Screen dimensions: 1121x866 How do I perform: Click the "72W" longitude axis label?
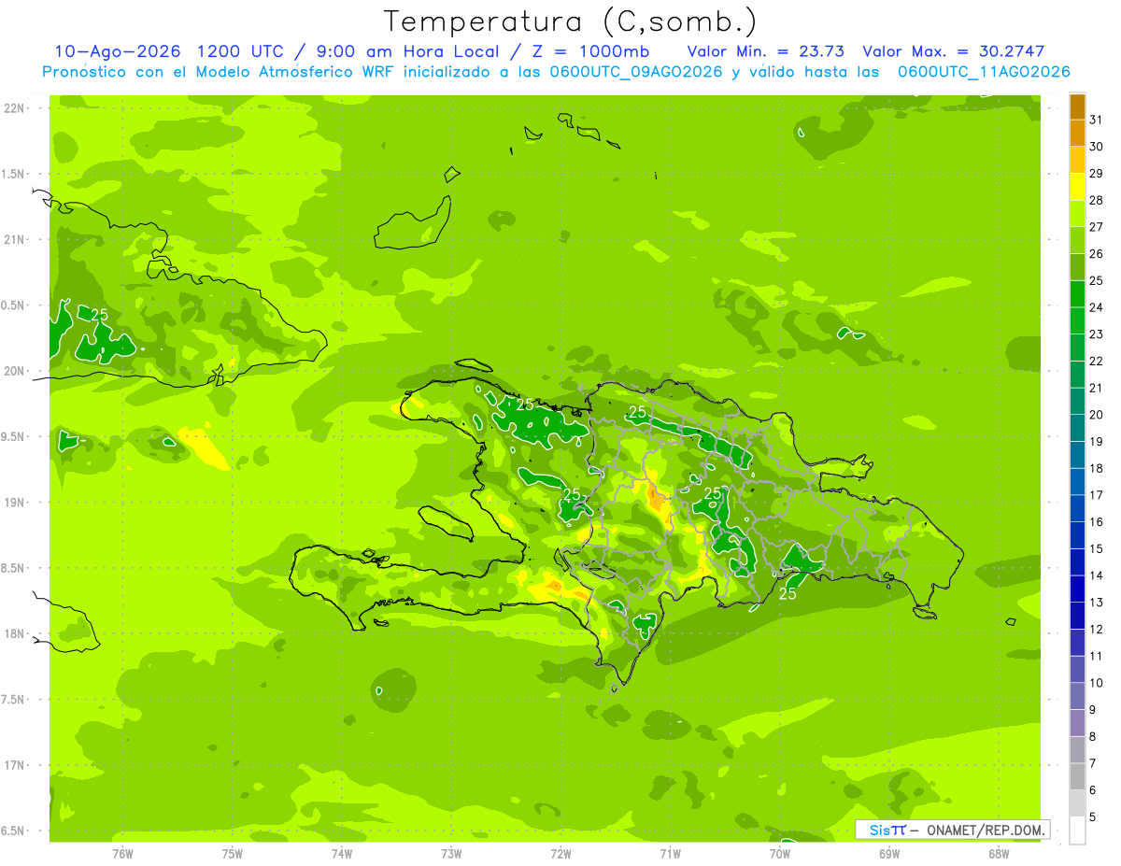tap(560, 853)
